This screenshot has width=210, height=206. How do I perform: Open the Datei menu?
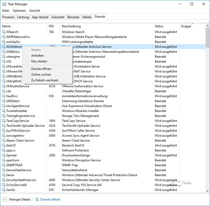click(x=5, y=11)
